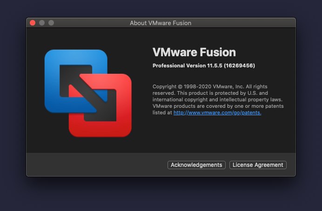Click "Professional Version 11.5.5 (16269456)" text
This screenshot has width=322, height=211.
pyautogui.click(x=204, y=66)
